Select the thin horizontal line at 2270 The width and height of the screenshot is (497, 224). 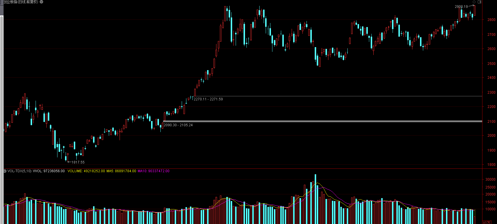(338, 96)
